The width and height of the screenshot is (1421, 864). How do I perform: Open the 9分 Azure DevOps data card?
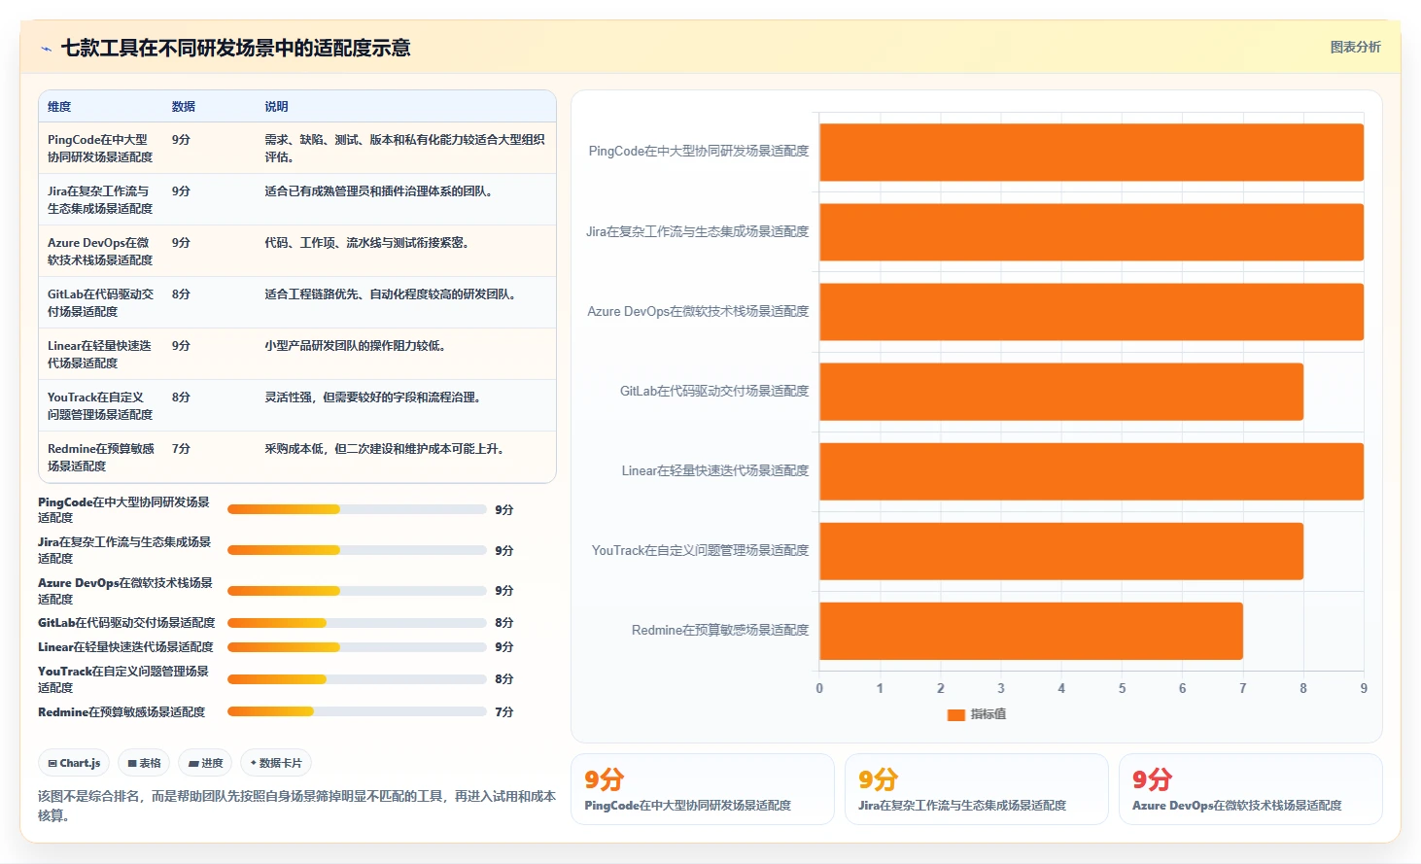click(x=1250, y=789)
